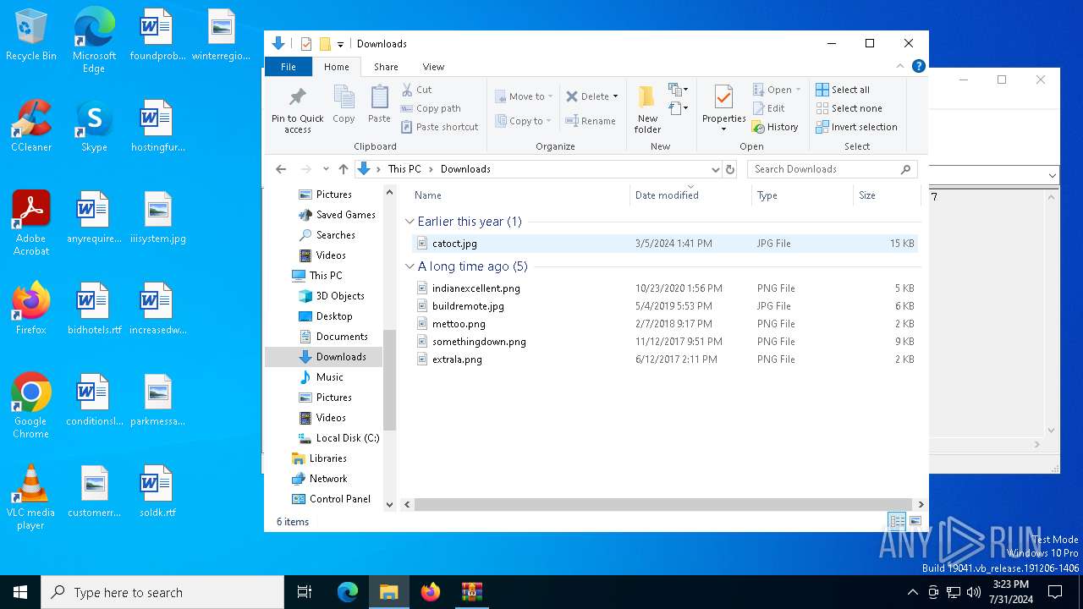Open the Easy access dropdown icon

pyautogui.click(x=677, y=108)
